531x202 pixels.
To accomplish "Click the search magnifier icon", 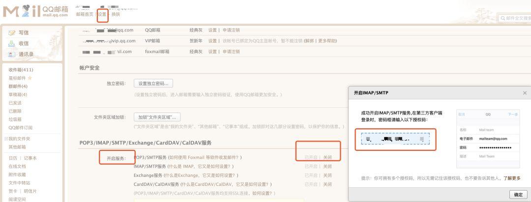I will [503, 18].
